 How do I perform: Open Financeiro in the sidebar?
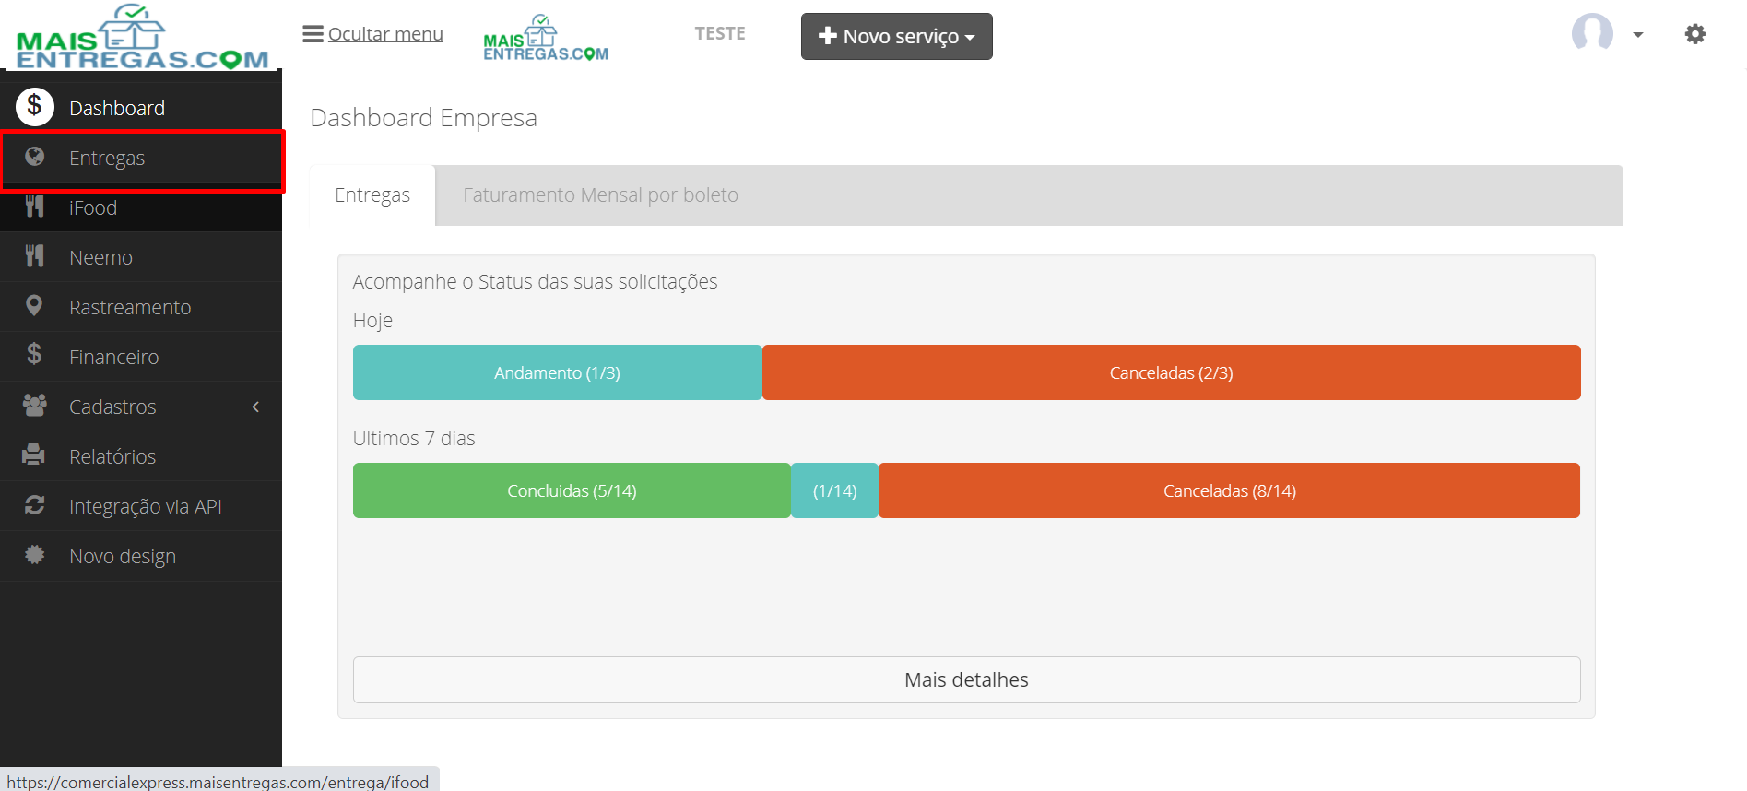[x=141, y=357]
